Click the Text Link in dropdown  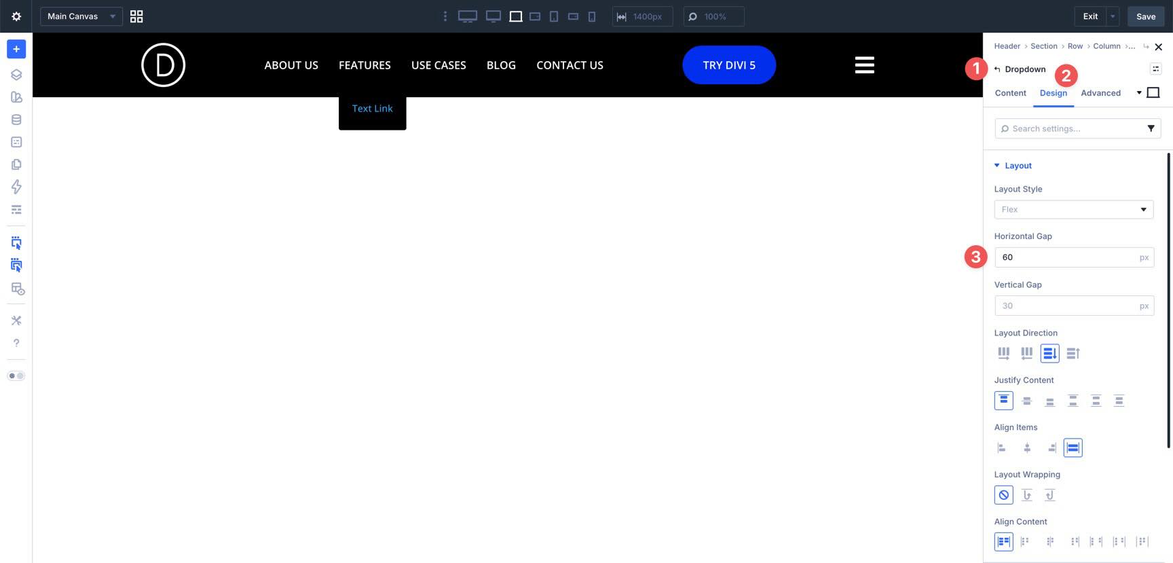click(x=372, y=109)
